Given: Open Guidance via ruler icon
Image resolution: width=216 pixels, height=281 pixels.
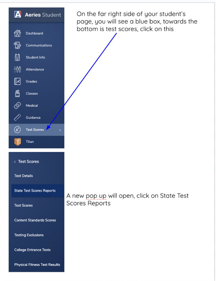Looking at the screenshot, I should click(x=17, y=117).
